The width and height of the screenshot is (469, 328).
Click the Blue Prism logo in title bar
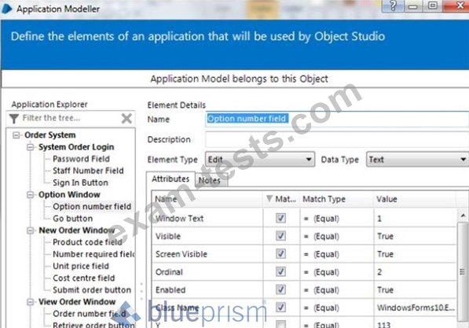[6, 9]
